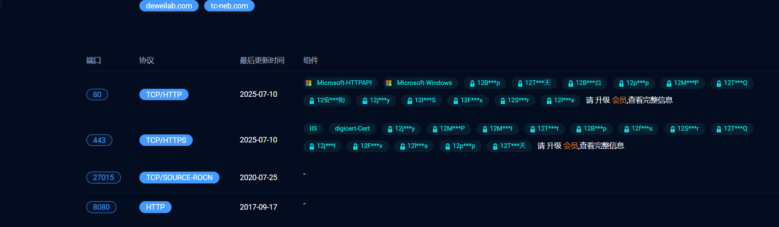Select the port 80 badge
The image size is (779, 227).
(x=97, y=94)
